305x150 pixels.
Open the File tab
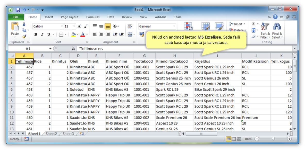(16, 17)
